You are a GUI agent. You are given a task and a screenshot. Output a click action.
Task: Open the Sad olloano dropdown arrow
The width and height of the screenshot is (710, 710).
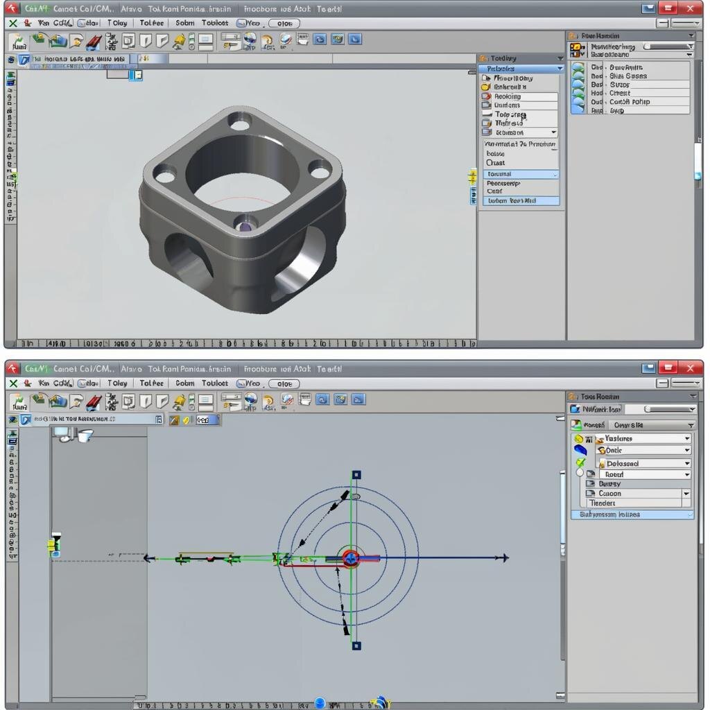[689, 55]
